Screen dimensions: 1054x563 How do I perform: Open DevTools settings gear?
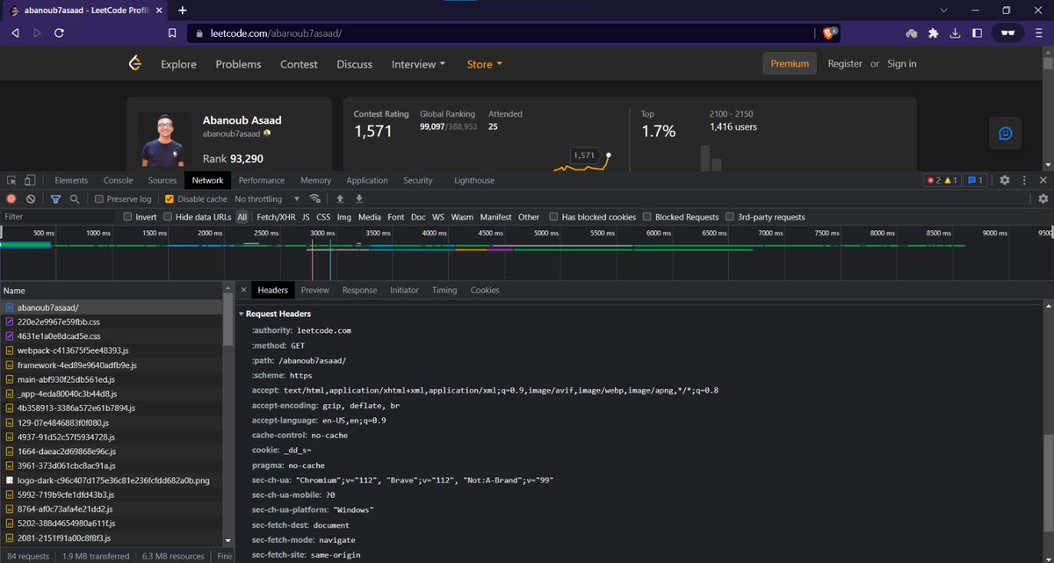[1005, 180]
